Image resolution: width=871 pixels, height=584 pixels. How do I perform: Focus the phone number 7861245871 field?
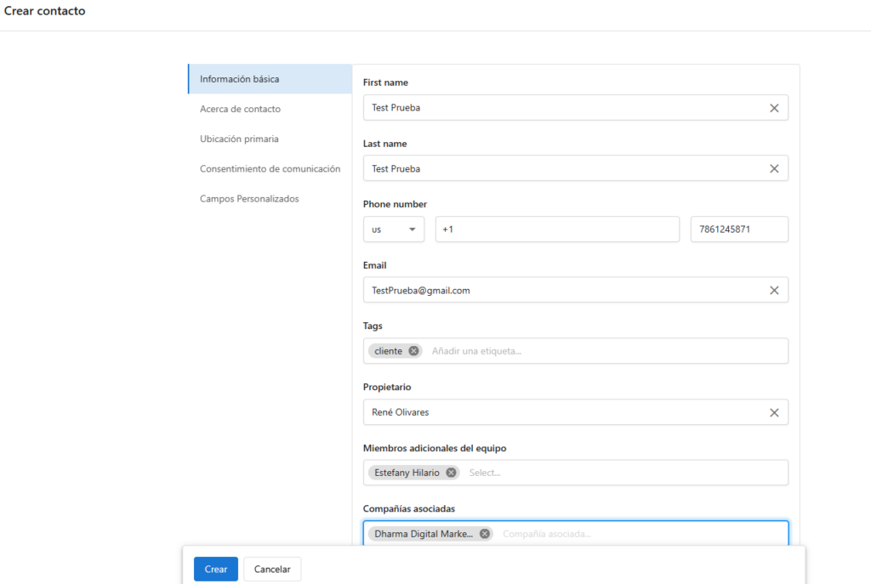738,230
